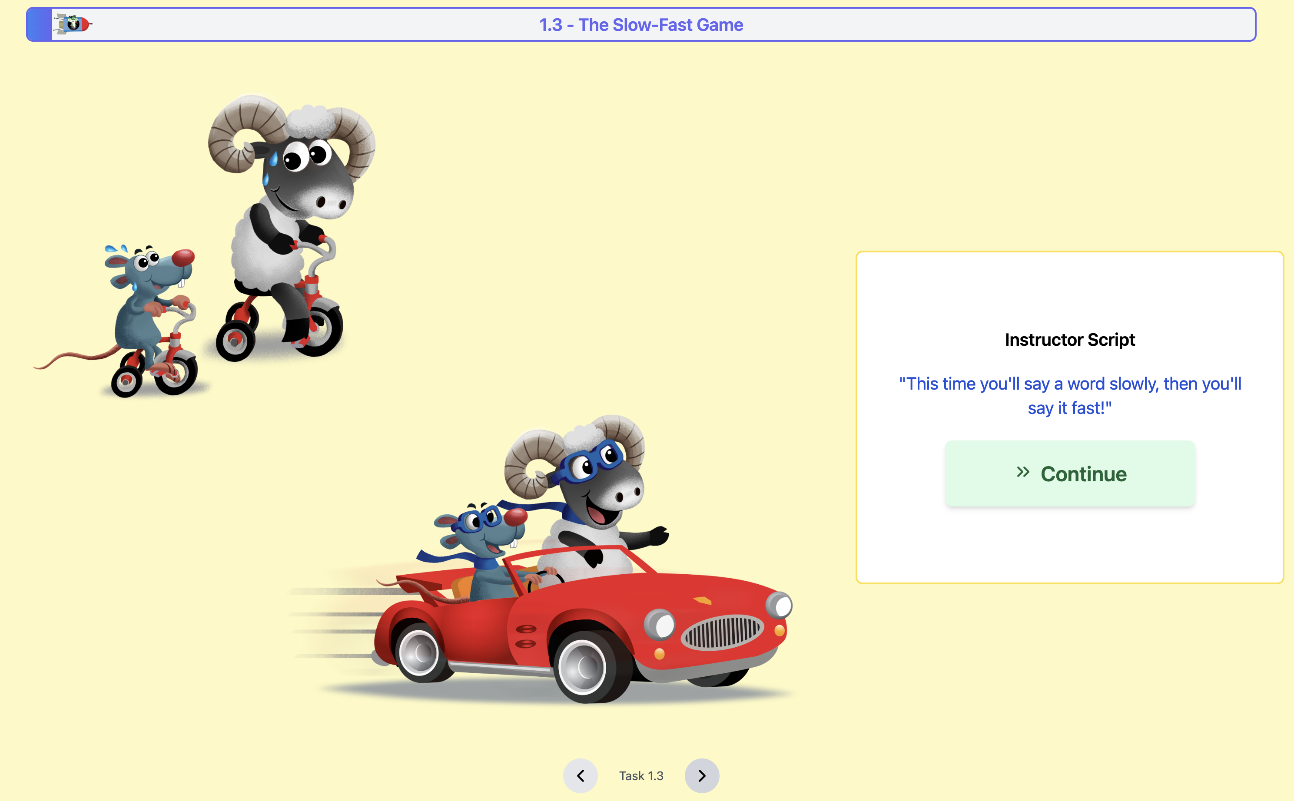Screen dimensions: 1294x801
Task: Go to previous task with left chevron
Action: [x=580, y=775]
